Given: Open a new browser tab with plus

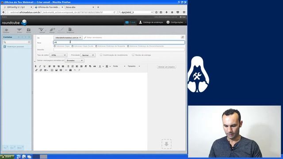Looking at the screenshot, I should pos(98,7).
